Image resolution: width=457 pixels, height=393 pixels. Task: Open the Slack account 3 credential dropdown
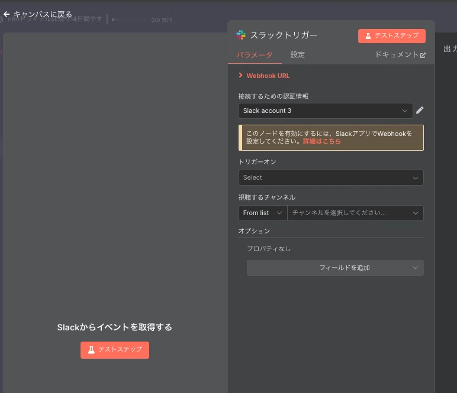(x=326, y=111)
